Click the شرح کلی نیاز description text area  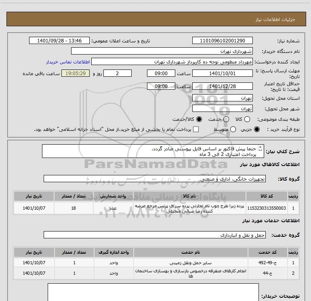point(153,152)
